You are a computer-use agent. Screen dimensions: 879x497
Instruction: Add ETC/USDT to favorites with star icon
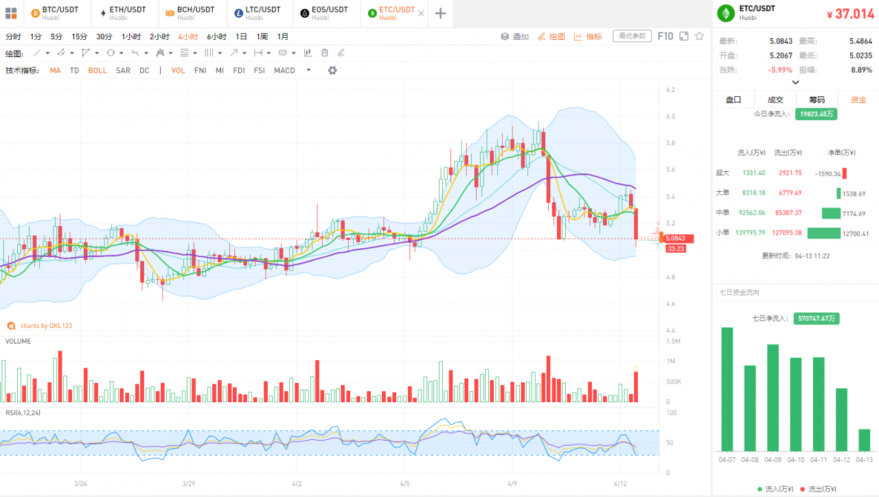[699, 36]
